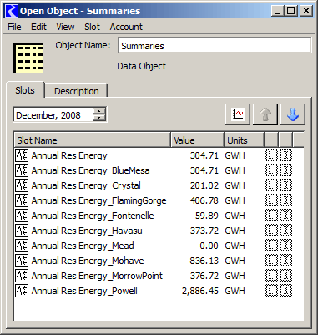Click the Data Object table icon
This screenshot has height=335, width=318.
click(28, 58)
